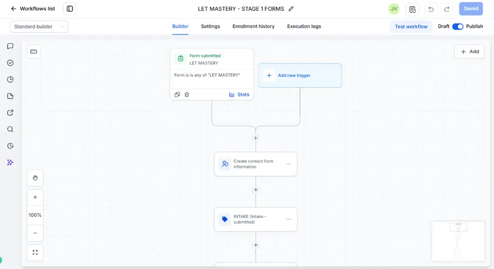Click the workflow minimap thumbnail
The height and width of the screenshot is (269, 494).
point(458,241)
